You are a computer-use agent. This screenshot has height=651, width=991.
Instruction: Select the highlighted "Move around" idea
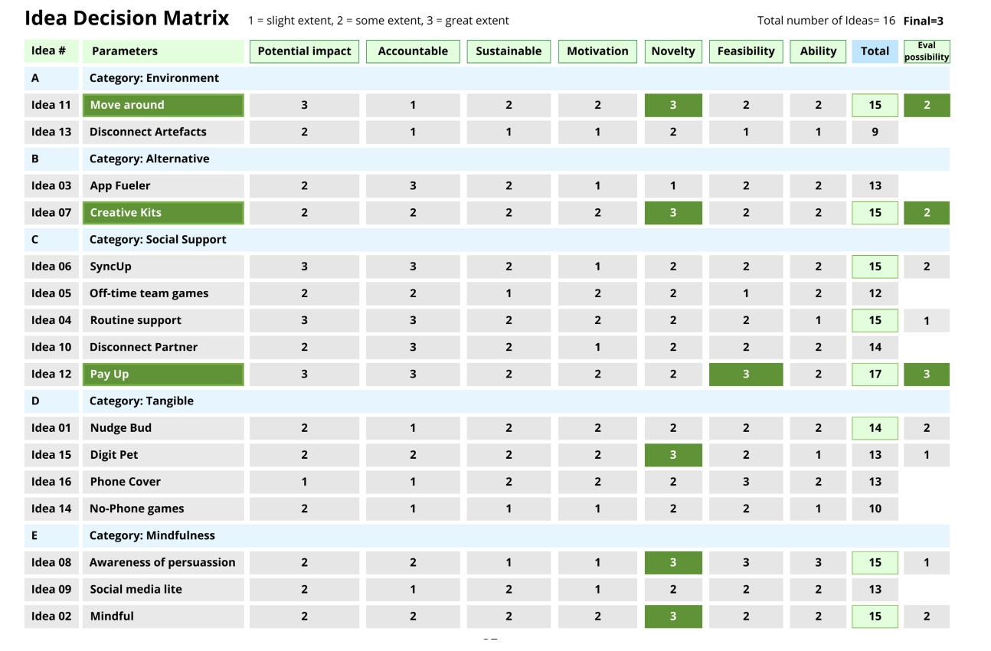(x=163, y=105)
